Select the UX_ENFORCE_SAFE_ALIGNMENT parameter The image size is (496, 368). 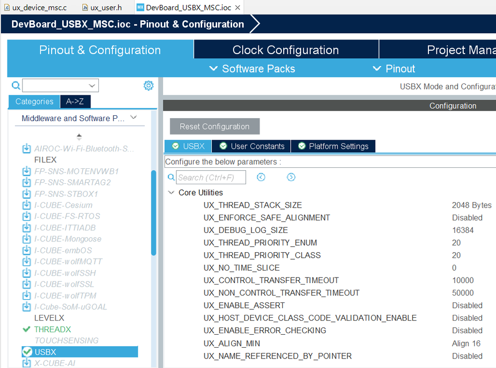click(267, 218)
